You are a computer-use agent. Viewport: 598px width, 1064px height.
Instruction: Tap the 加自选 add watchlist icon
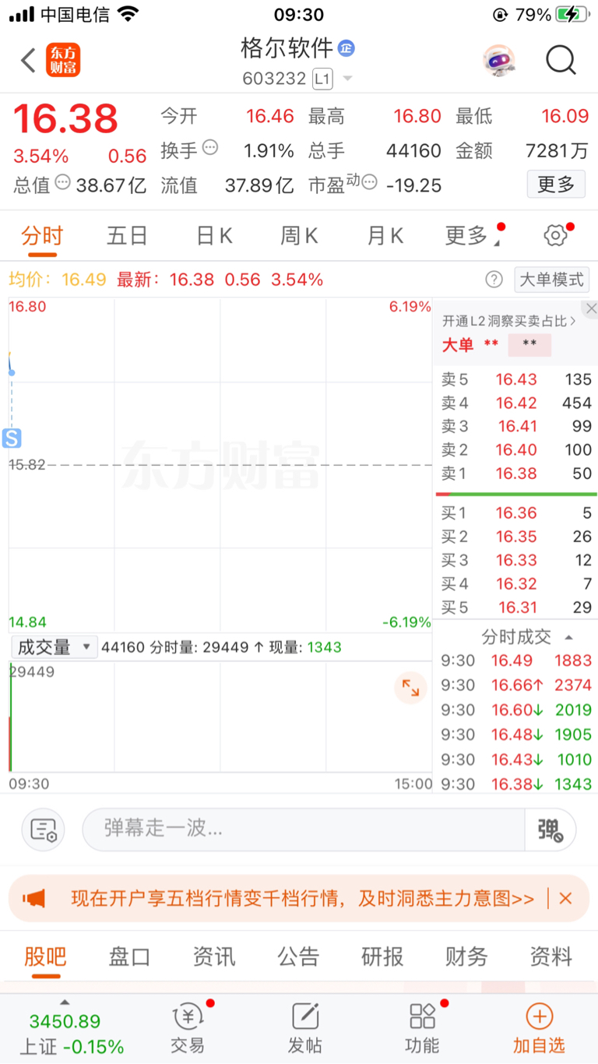[x=539, y=1028]
